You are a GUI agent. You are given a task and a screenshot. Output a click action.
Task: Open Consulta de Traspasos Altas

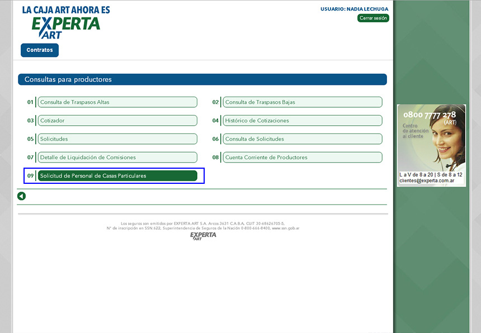117,102
